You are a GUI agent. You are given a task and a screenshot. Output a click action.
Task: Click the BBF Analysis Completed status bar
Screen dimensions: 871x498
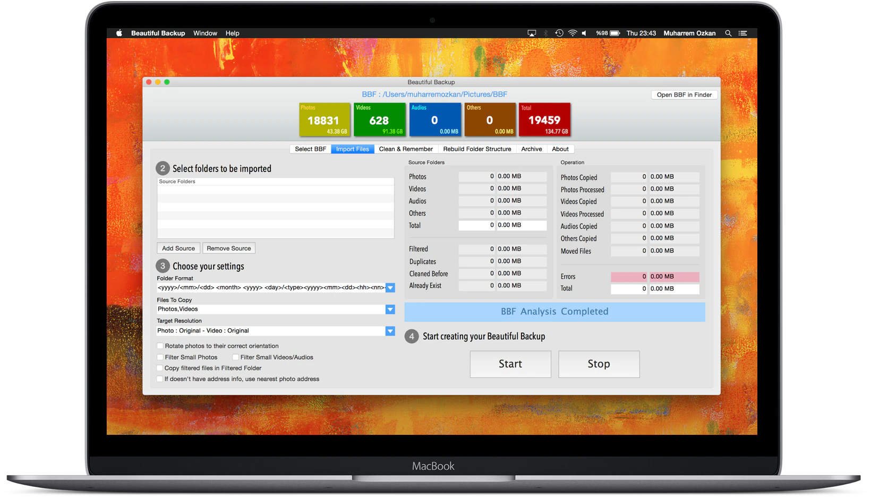click(x=554, y=312)
